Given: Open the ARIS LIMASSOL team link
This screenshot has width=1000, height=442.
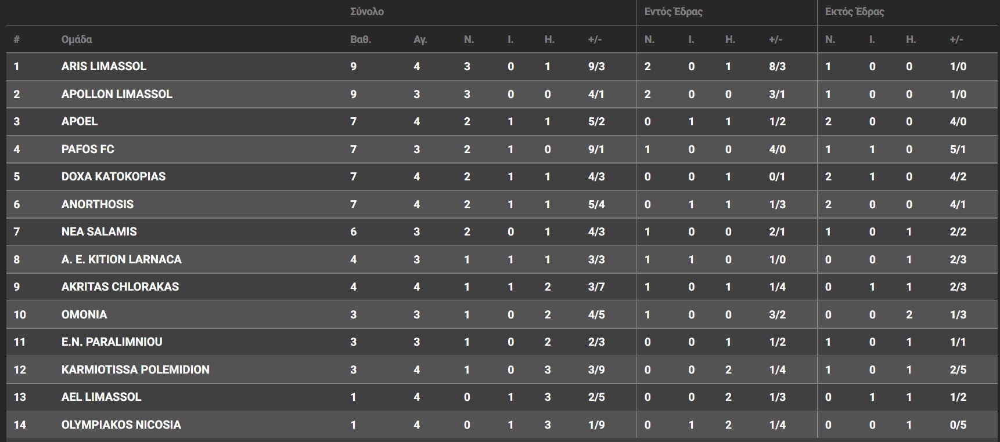Looking at the screenshot, I should click(104, 67).
